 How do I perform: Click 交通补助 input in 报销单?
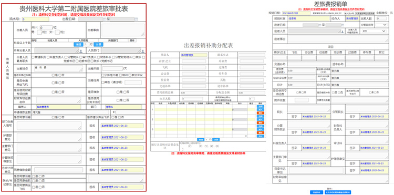coord(309,64)
